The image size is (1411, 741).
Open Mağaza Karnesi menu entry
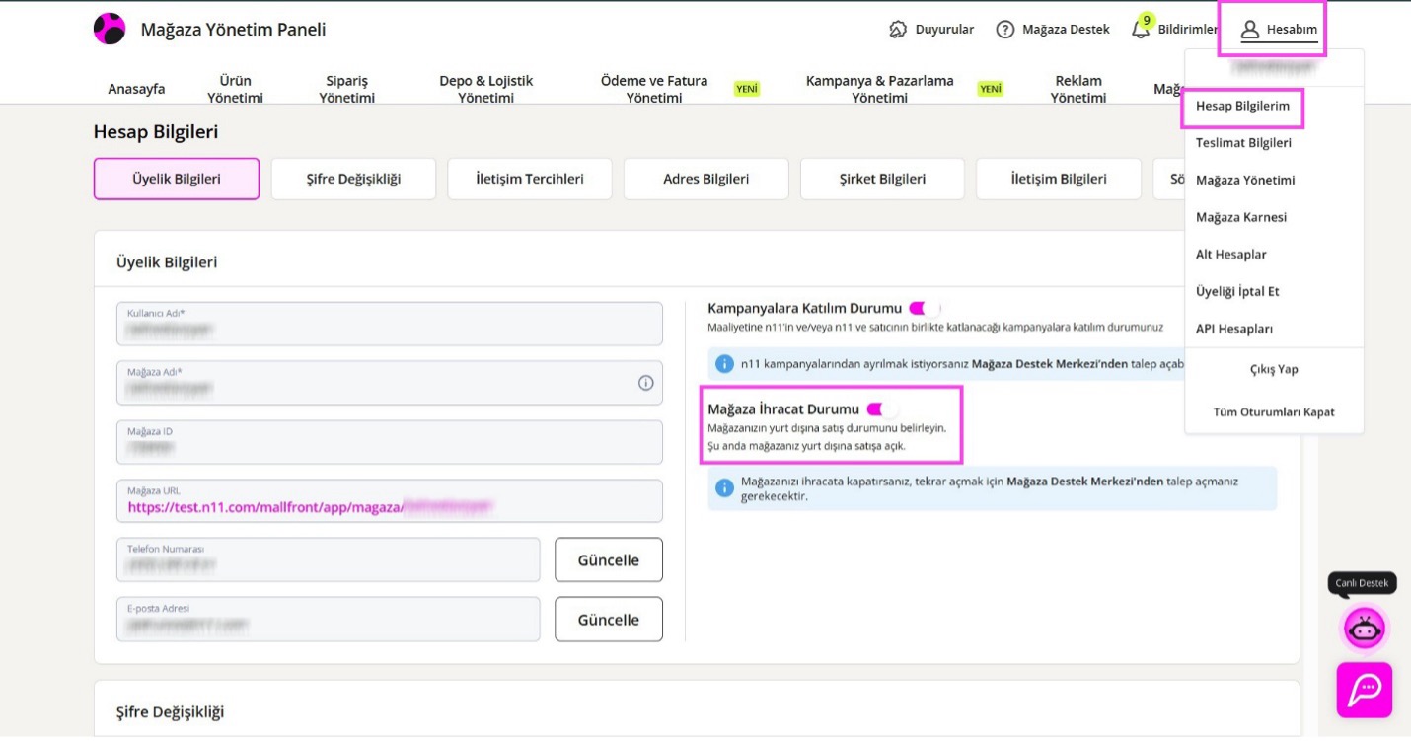1241,217
